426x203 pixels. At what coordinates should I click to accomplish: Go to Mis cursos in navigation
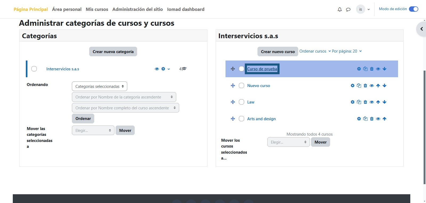[x=97, y=9]
